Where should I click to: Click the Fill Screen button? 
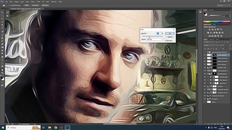(x=45, y=5)
